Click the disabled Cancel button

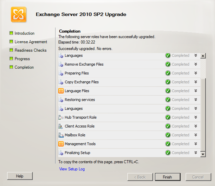[198, 177]
